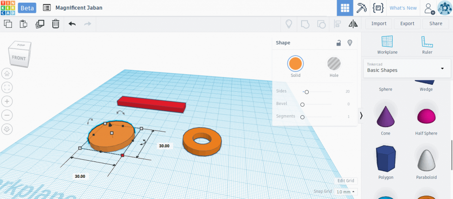This screenshot has height=199, width=453.
Task: Open the Basic Shapes category dropdown
Action: tap(407, 68)
